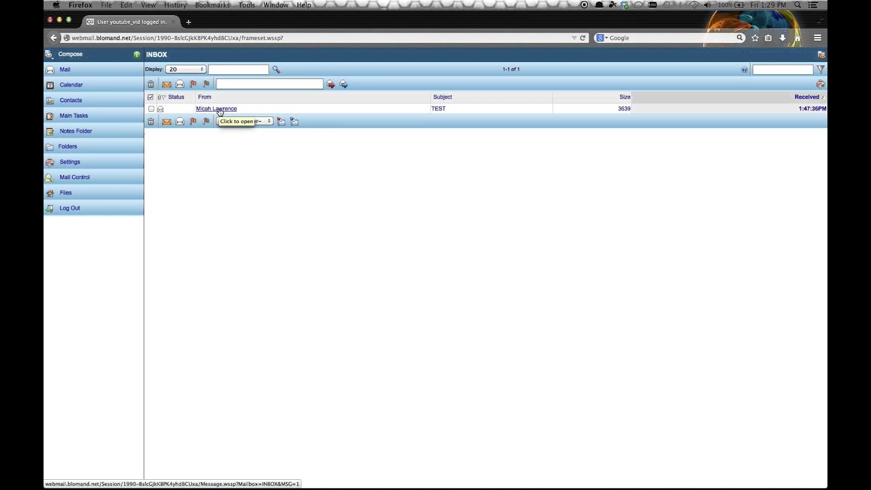Open the Firefox hamburger menu
Image resolution: width=871 pixels, height=490 pixels.
pos(817,38)
